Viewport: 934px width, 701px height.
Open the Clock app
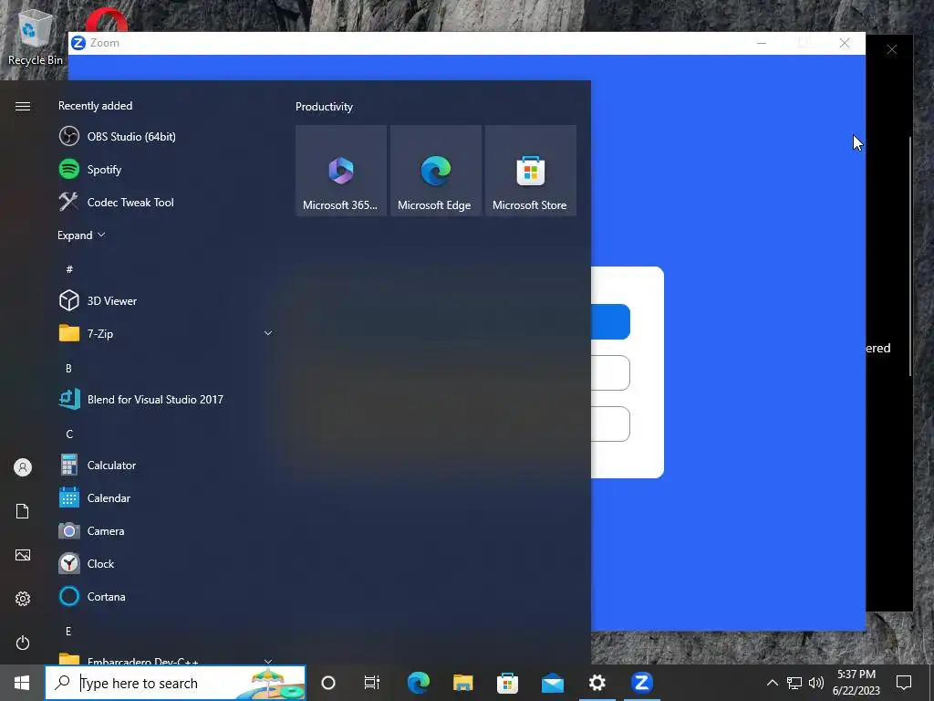[166, 563]
